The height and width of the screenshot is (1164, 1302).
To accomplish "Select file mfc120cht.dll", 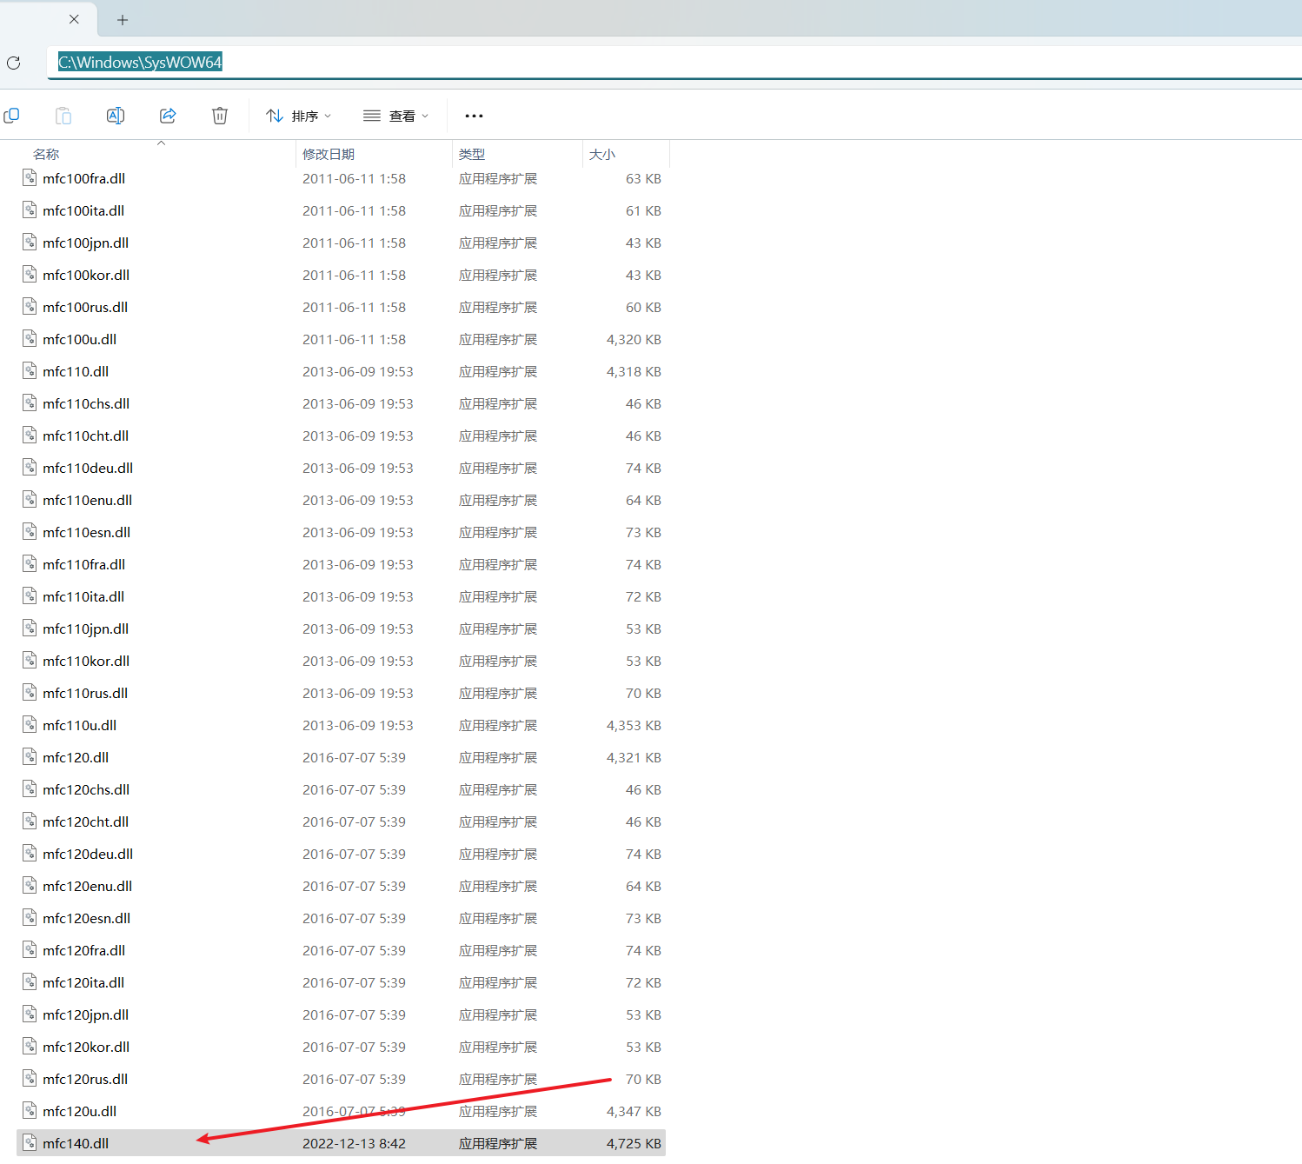I will point(85,821).
